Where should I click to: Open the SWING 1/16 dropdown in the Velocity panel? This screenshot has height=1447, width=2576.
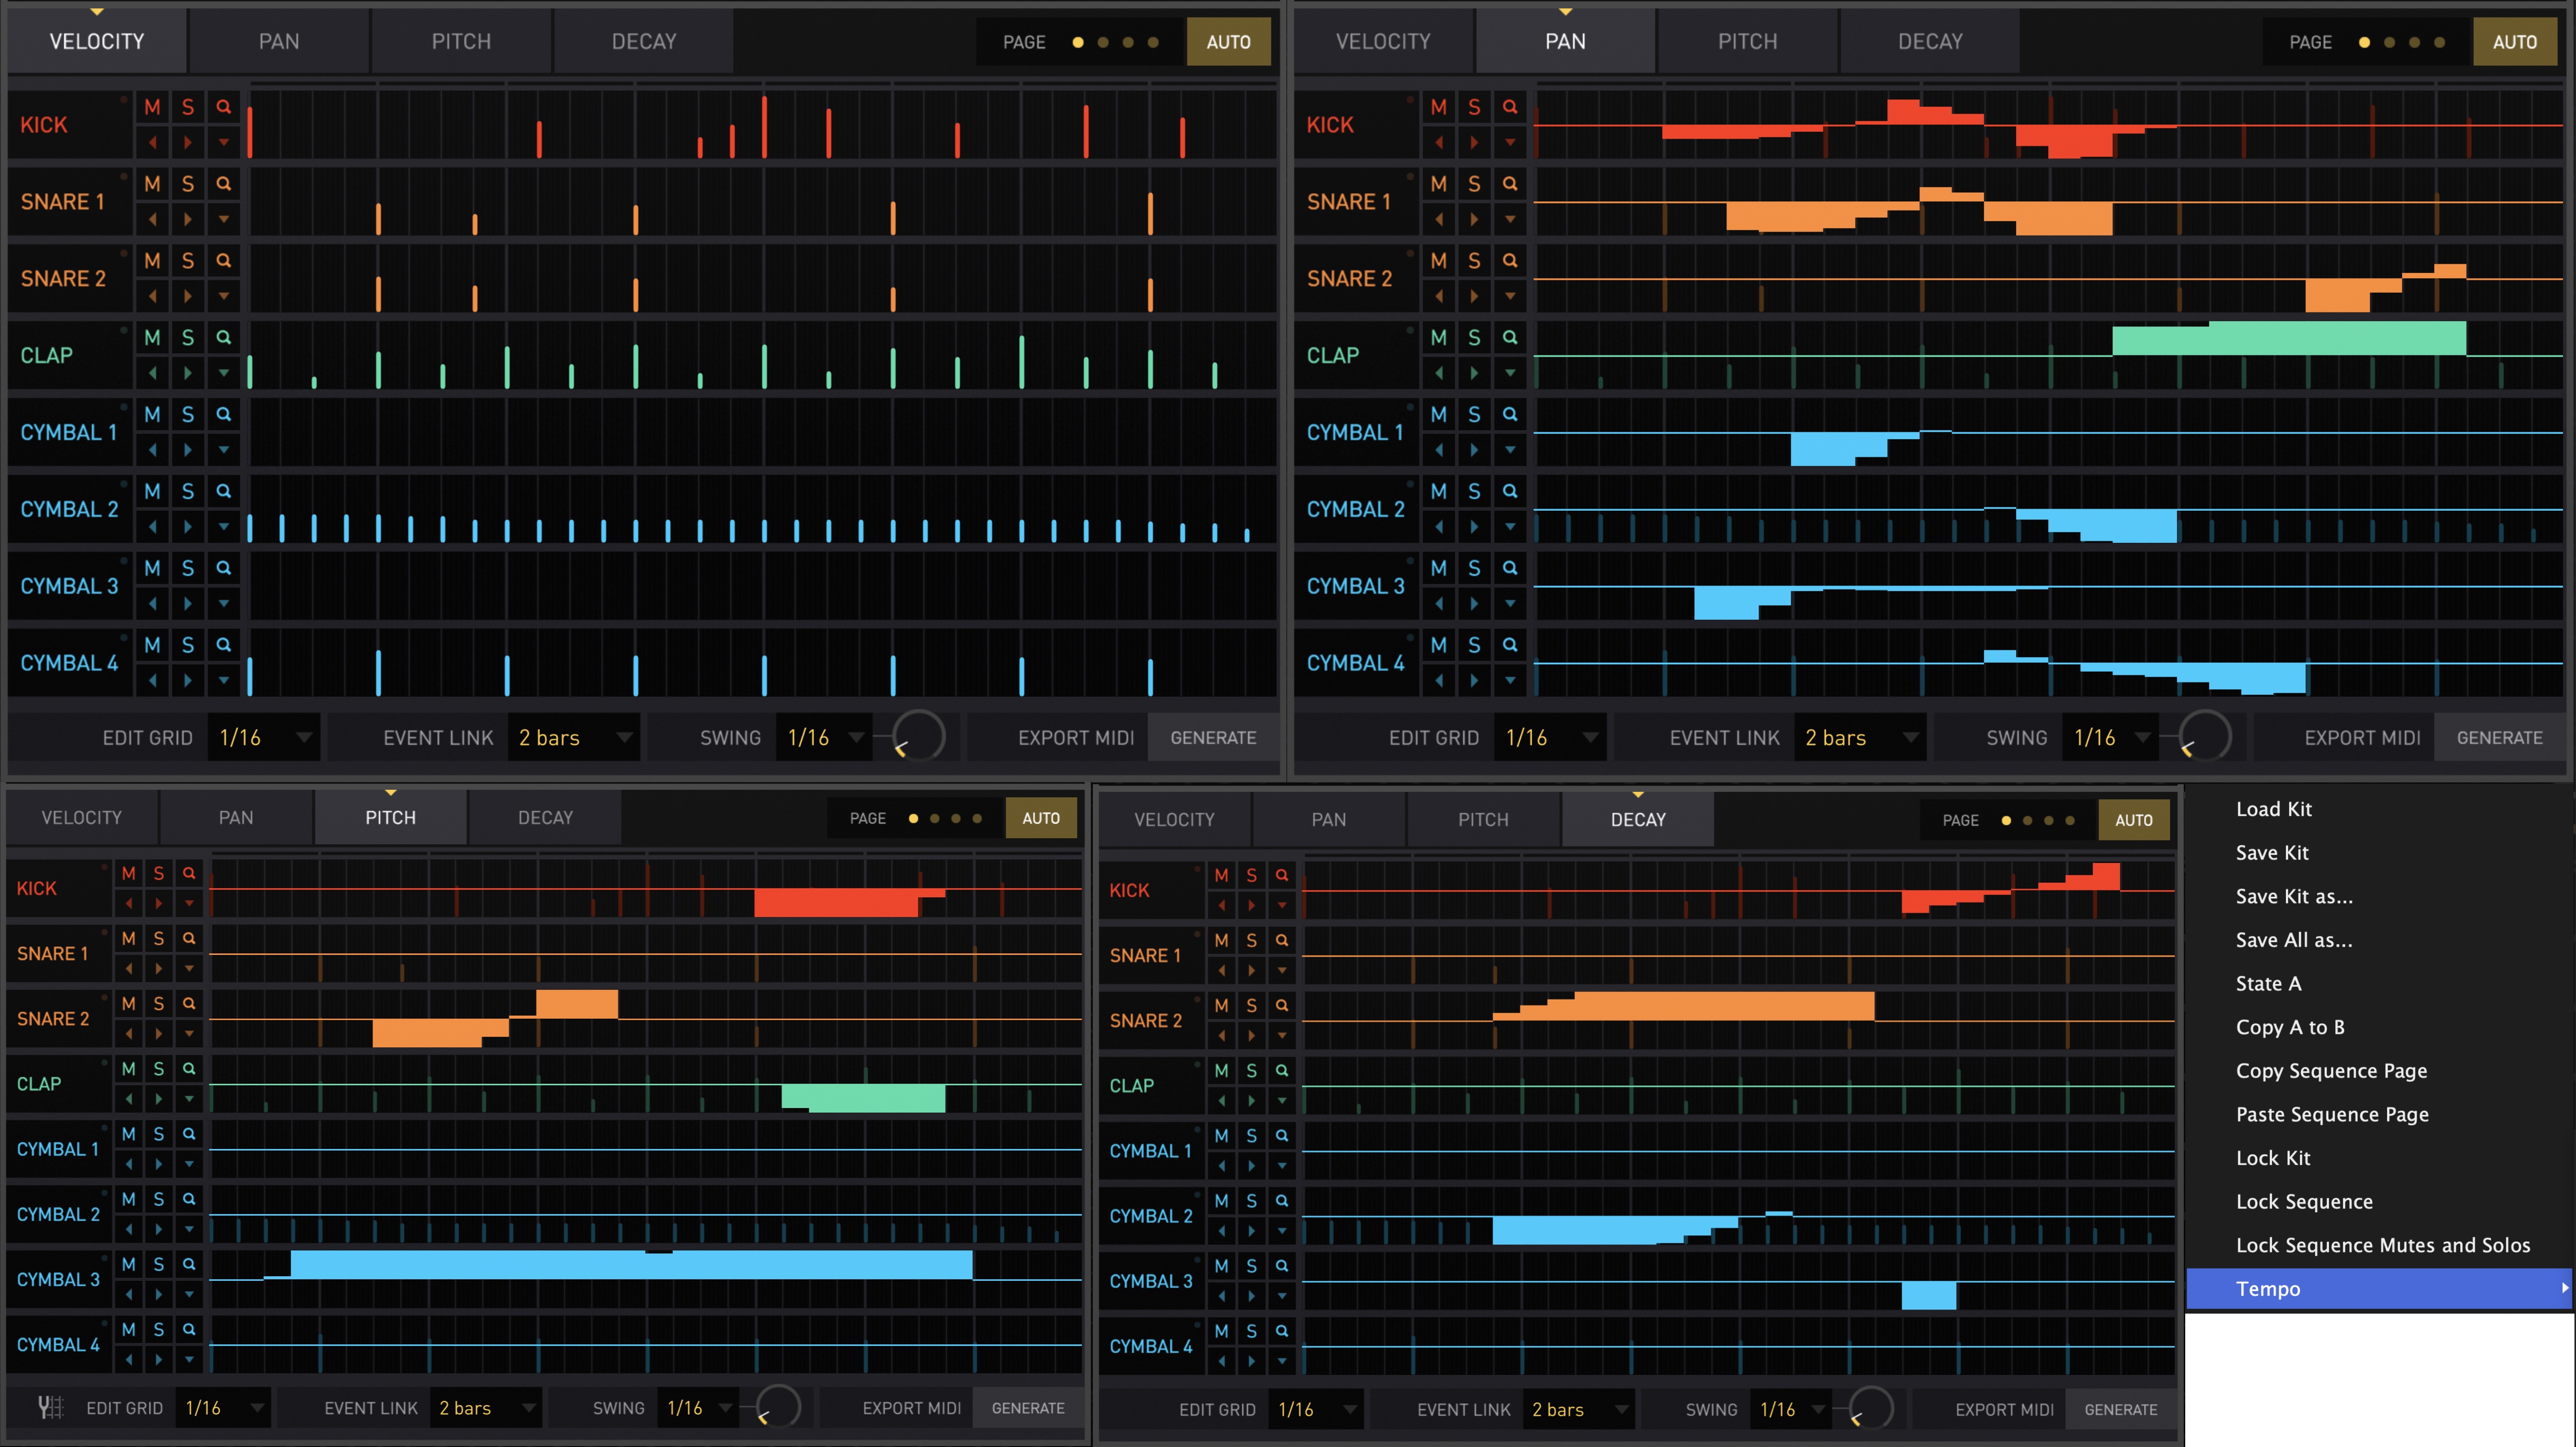pos(824,738)
